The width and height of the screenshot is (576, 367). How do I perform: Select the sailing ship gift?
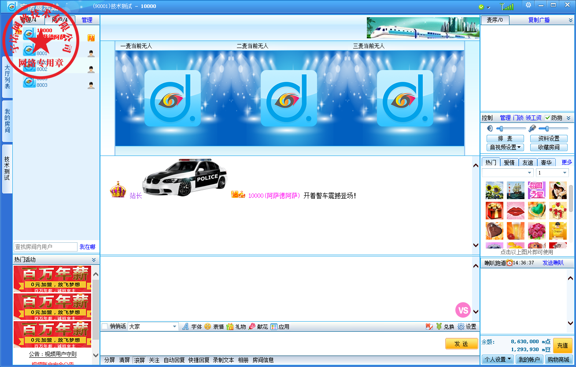516,190
